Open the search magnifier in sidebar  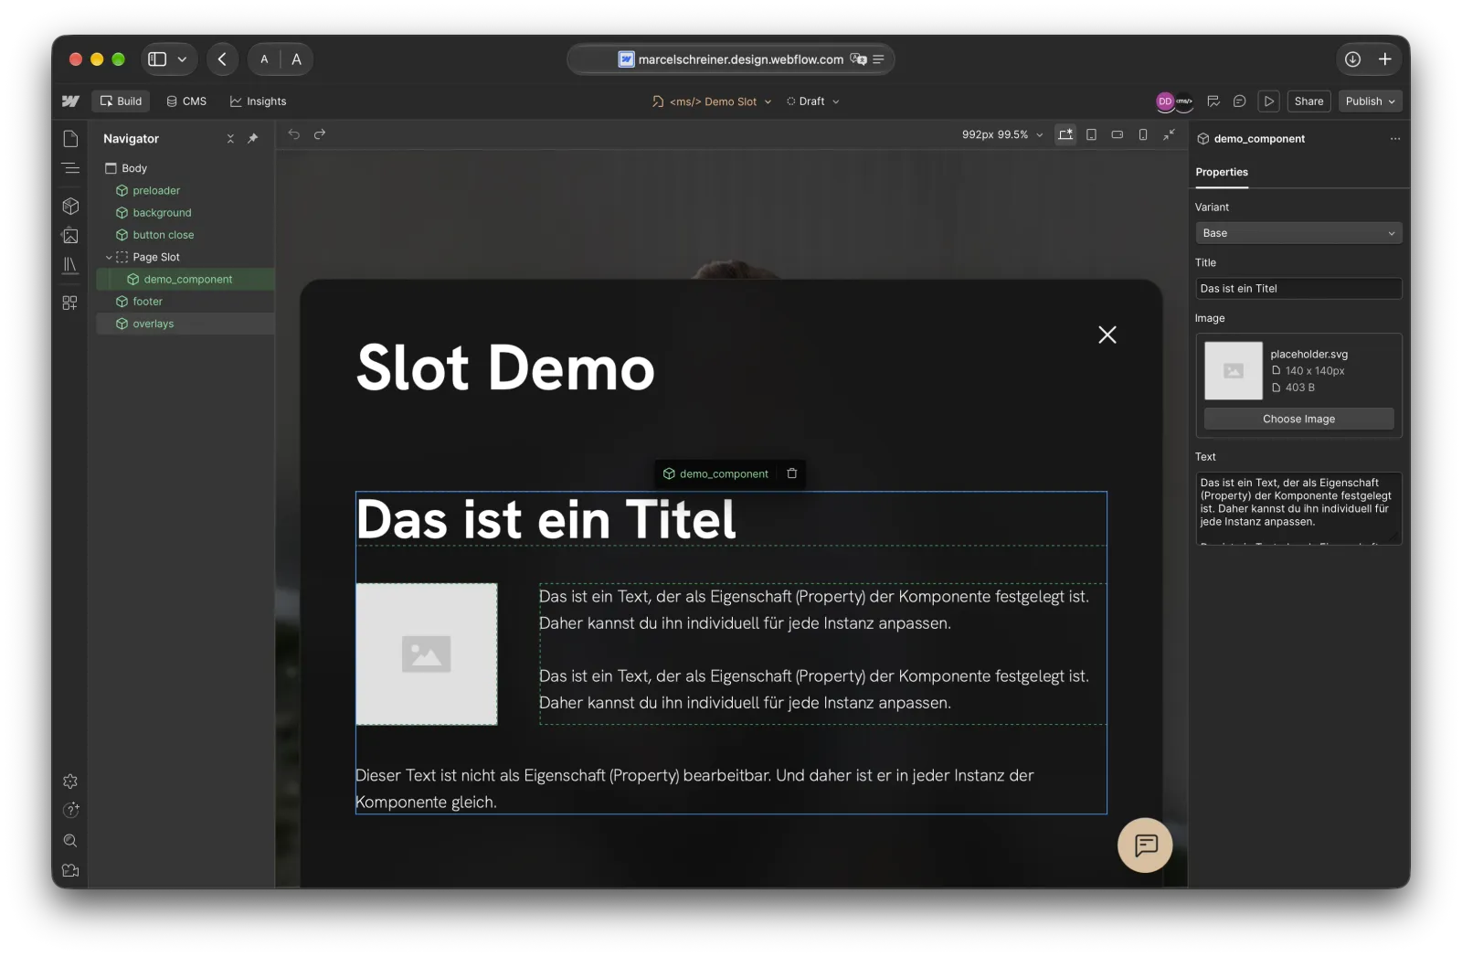point(70,841)
